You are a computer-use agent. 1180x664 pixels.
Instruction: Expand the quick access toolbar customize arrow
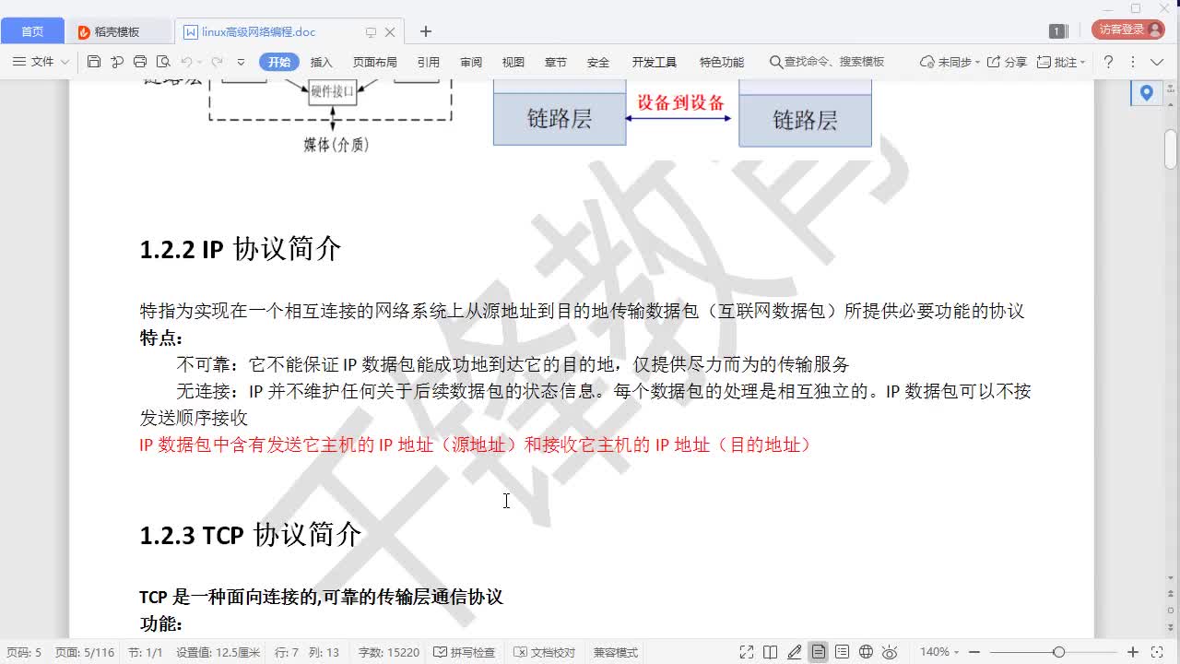coord(241,62)
